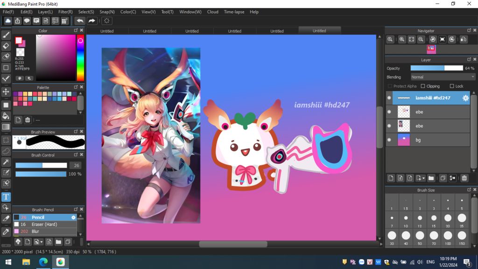Delete a palette color with the palette trash icon

[28, 120]
